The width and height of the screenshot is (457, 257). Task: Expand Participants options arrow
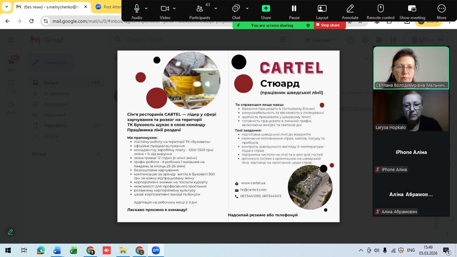coord(216,8)
